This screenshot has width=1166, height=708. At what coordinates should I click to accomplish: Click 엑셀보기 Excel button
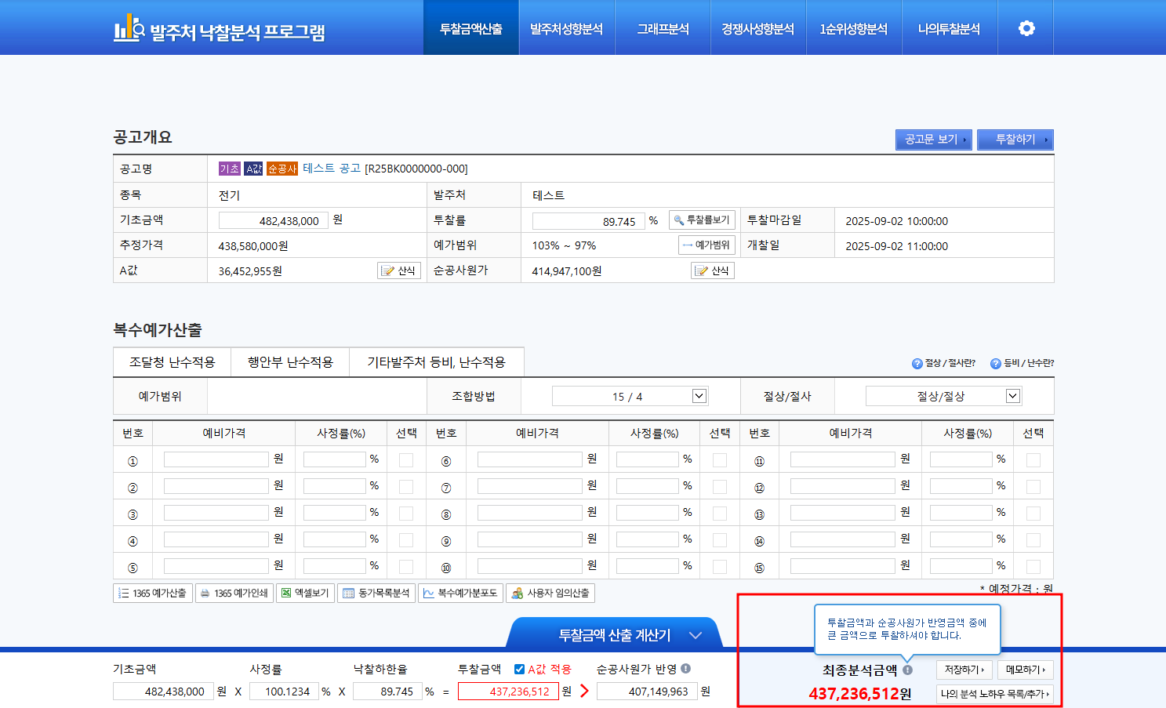305,594
